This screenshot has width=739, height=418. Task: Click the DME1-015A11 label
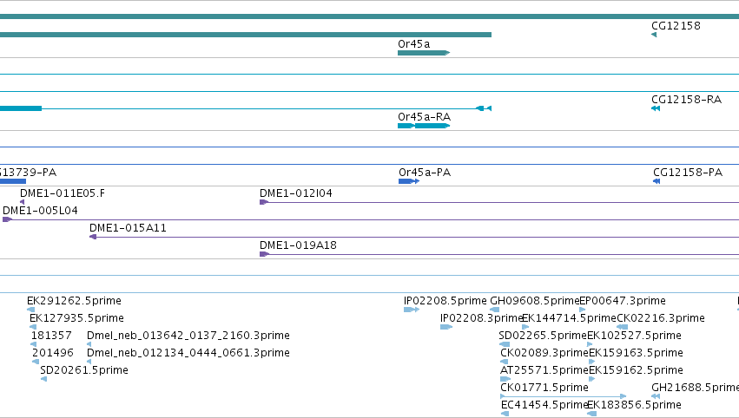tap(128, 228)
